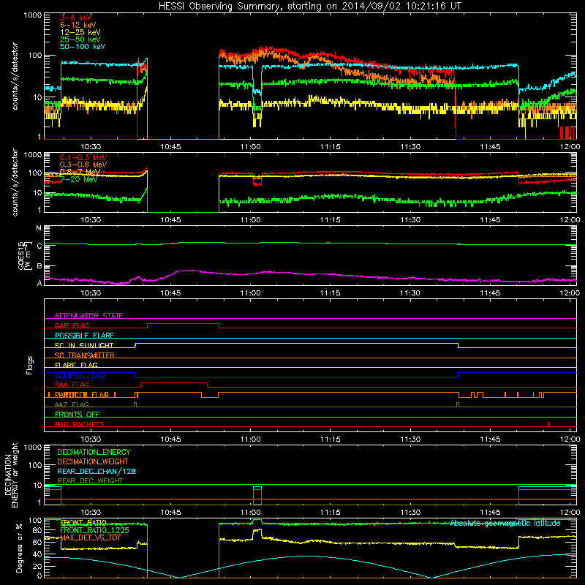Click the green 7-20 MeV legend label

coord(78,179)
